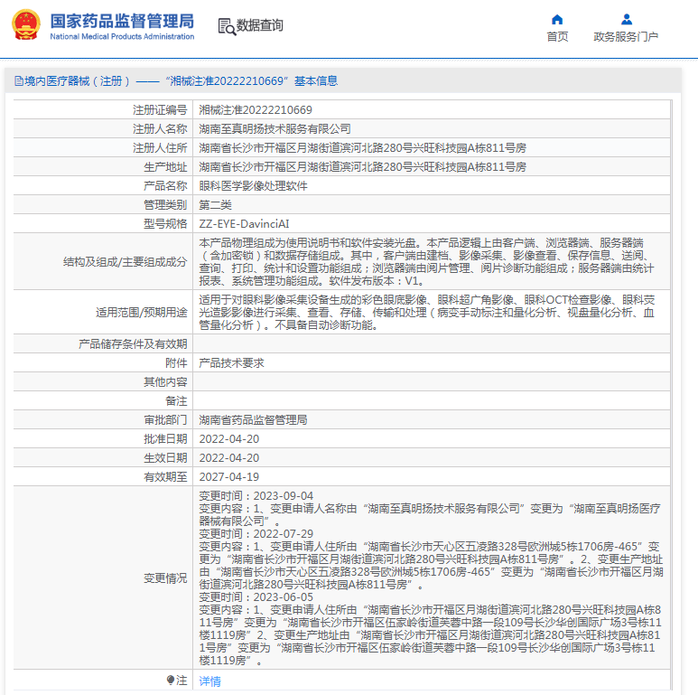Select registration number 湘械注准20222210669 value
This screenshot has height=695, width=698.
tap(256, 110)
